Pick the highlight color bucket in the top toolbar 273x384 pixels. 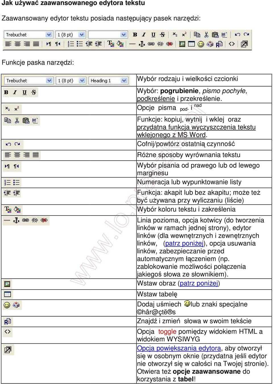tap(120, 44)
